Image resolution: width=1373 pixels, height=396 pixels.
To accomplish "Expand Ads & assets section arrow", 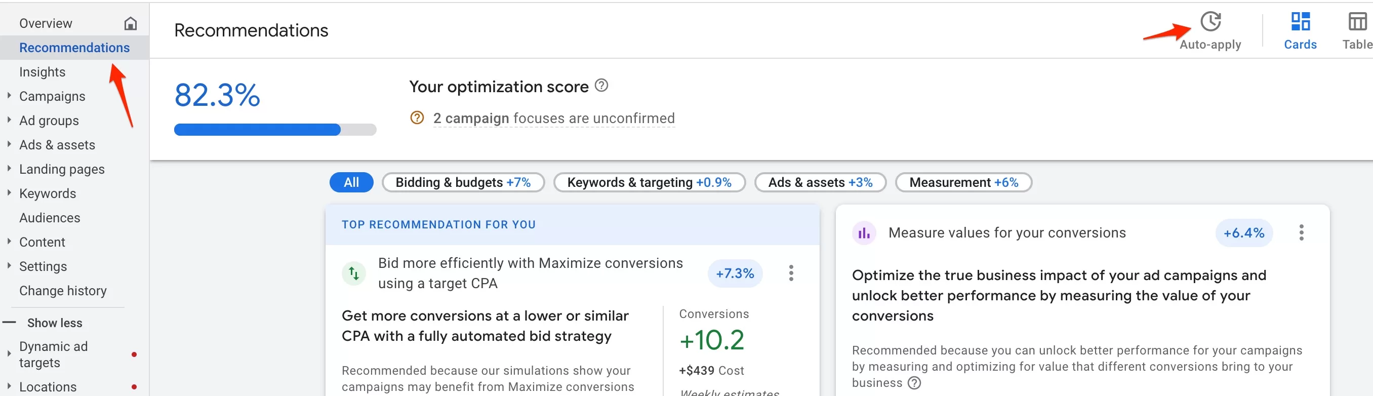I will [x=9, y=144].
